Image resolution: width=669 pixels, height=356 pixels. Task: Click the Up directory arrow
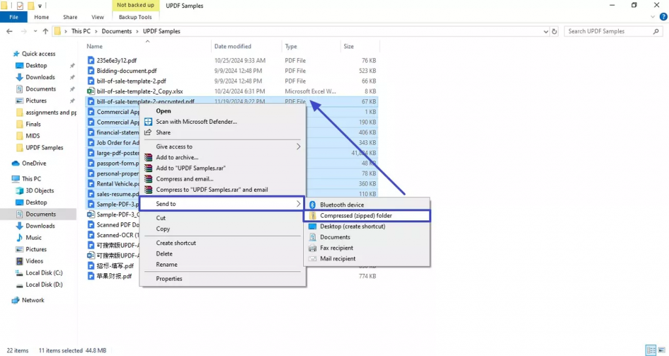coord(45,31)
